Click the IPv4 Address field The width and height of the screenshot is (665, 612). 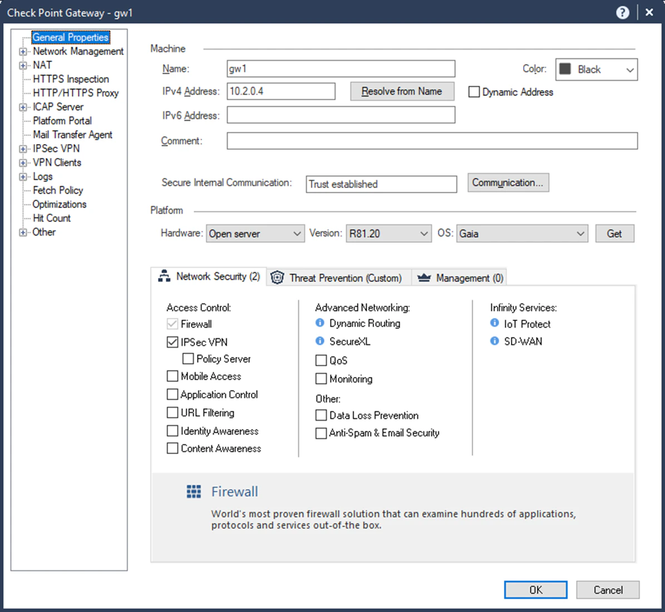point(281,91)
